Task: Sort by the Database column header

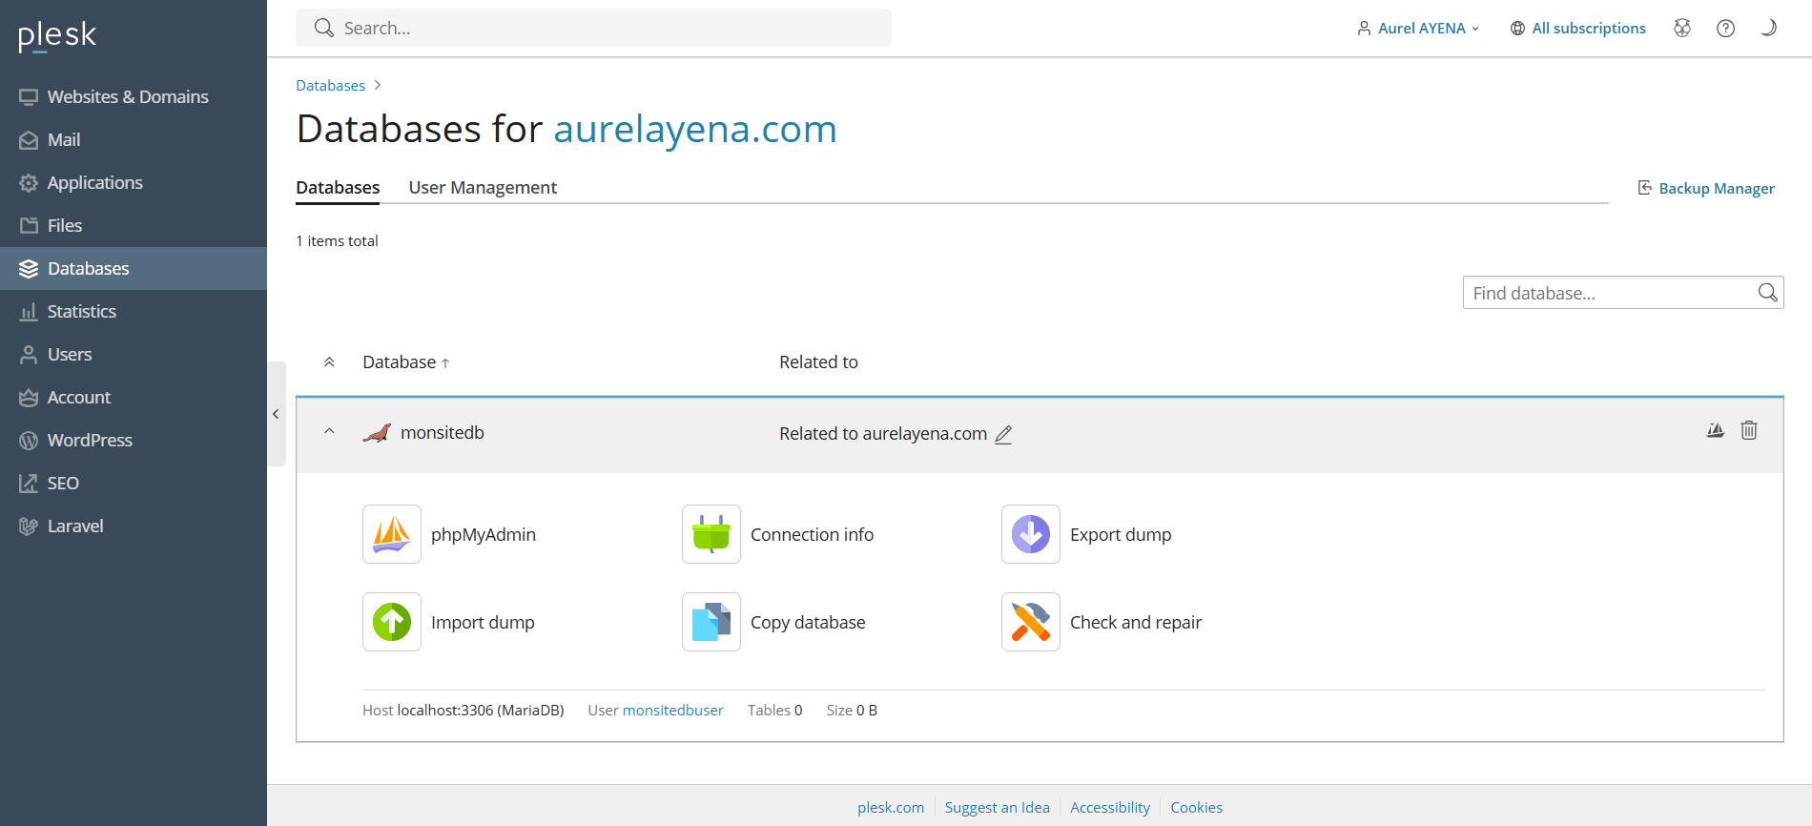Action: point(400,362)
